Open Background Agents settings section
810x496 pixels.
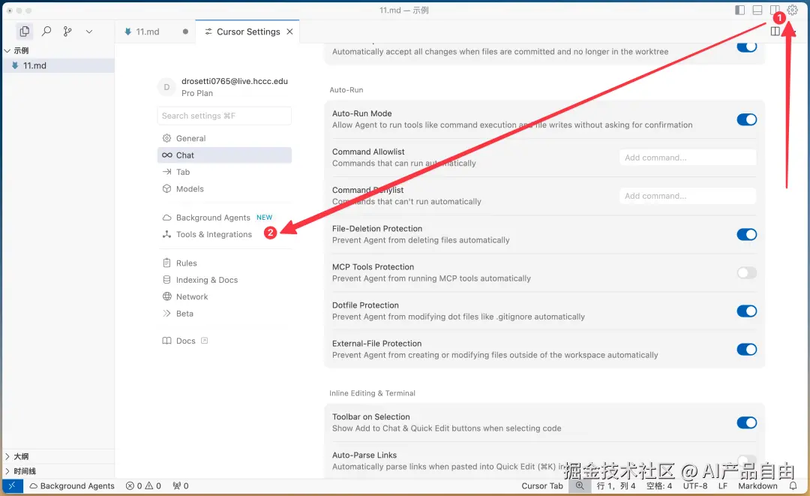tap(224, 218)
